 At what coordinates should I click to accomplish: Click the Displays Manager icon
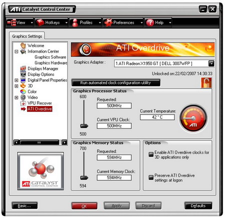click(x=23, y=68)
